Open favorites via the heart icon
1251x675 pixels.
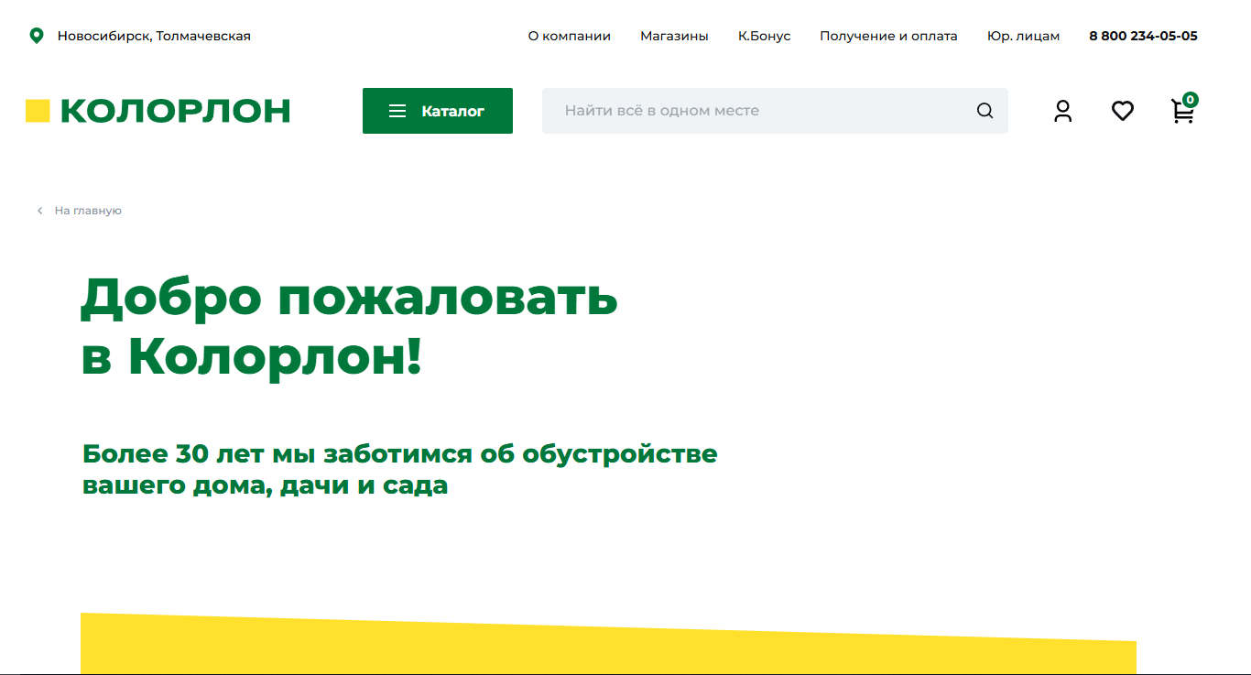[x=1122, y=111]
